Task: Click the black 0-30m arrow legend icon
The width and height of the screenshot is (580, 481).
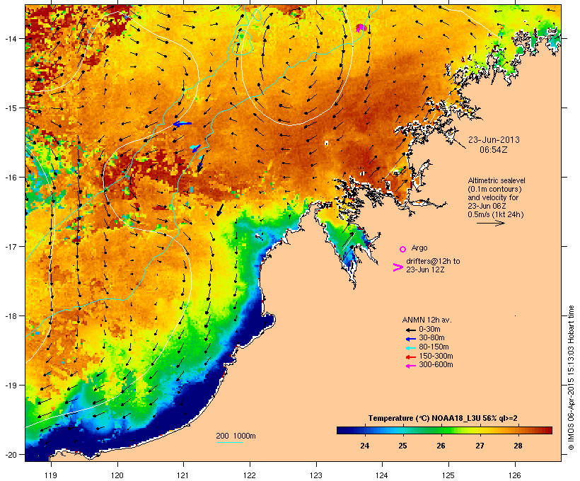Action: tap(410, 330)
